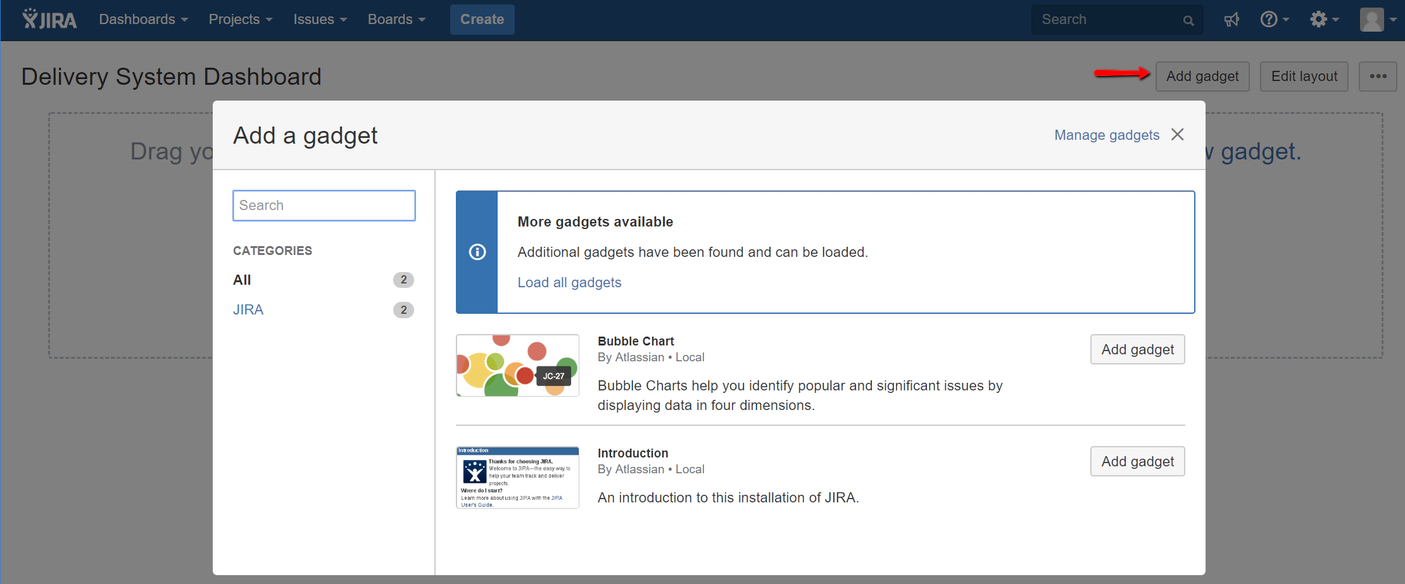
Task: Close the Add a gadget dialog
Action: 1178,135
